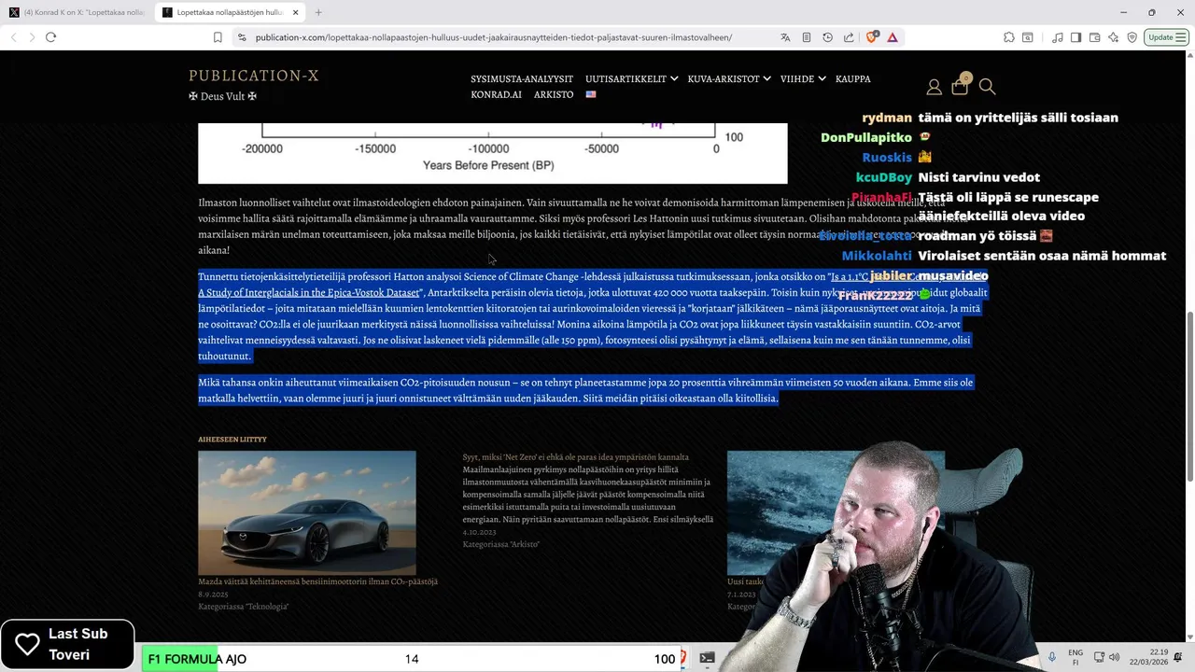The width and height of the screenshot is (1195, 672).
Task: Toggle the browser sidebar panel icon
Action: (x=1075, y=37)
